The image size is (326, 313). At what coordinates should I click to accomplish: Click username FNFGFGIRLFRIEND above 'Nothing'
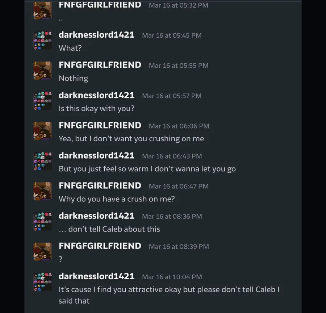[100, 65]
